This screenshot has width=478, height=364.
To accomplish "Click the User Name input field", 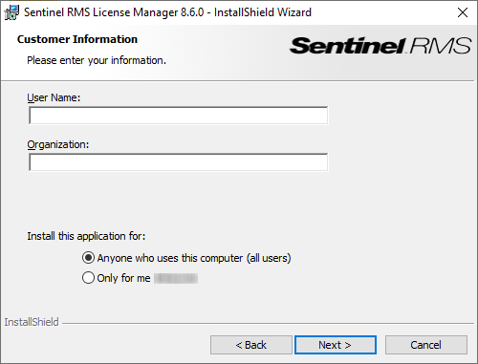I will click(178, 116).
